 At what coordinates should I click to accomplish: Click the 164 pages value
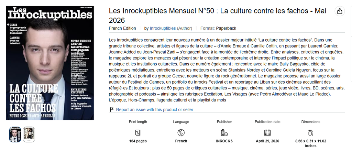pos(138,141)
